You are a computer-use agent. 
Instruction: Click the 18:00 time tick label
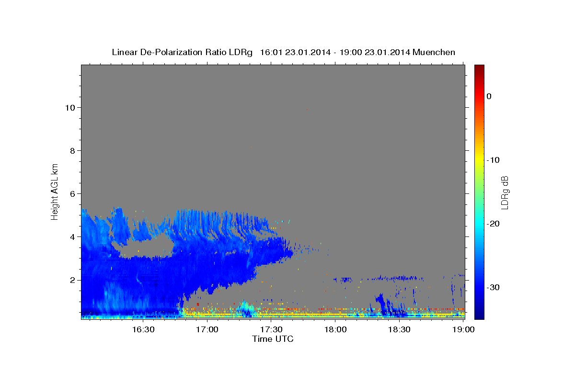[x=335, y=329]
